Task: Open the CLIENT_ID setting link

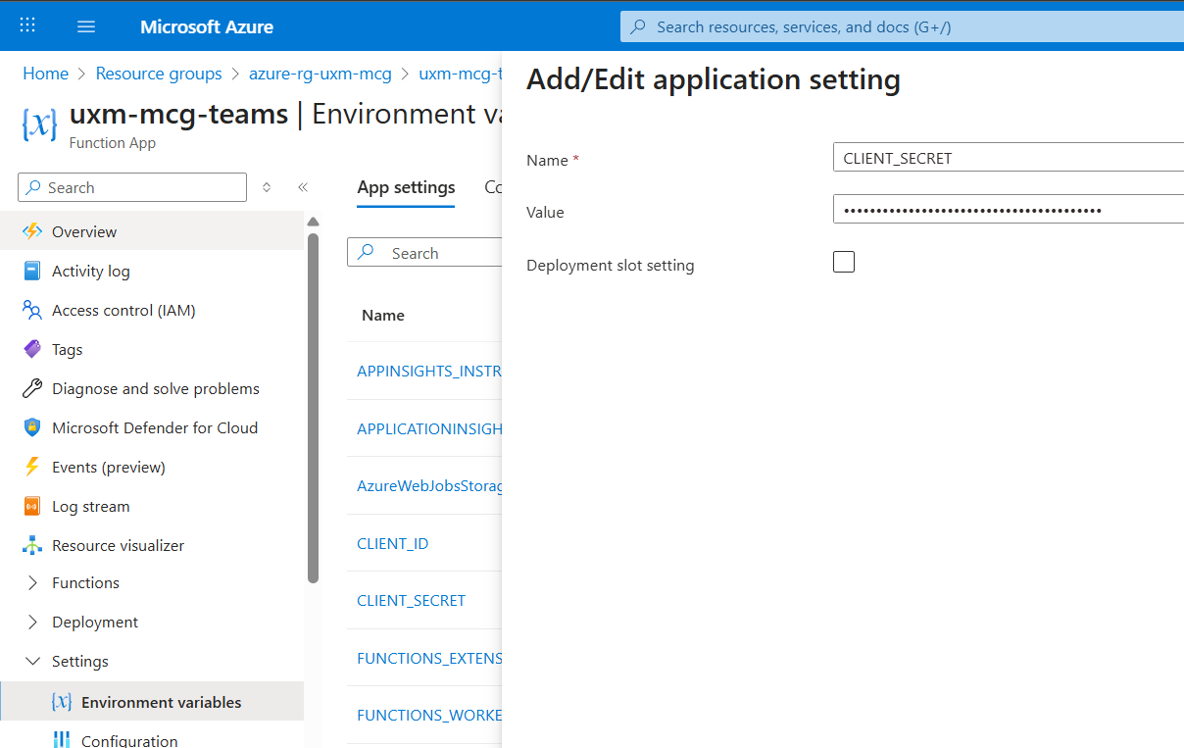Action: 392,544
